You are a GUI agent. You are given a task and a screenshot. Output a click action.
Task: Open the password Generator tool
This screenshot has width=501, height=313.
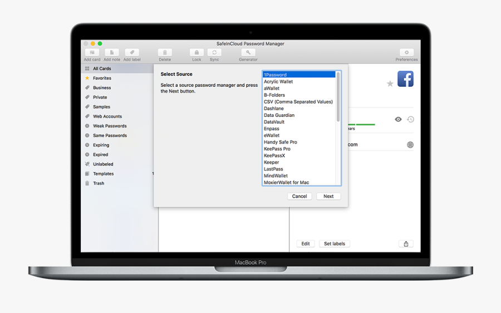[248, 52]
